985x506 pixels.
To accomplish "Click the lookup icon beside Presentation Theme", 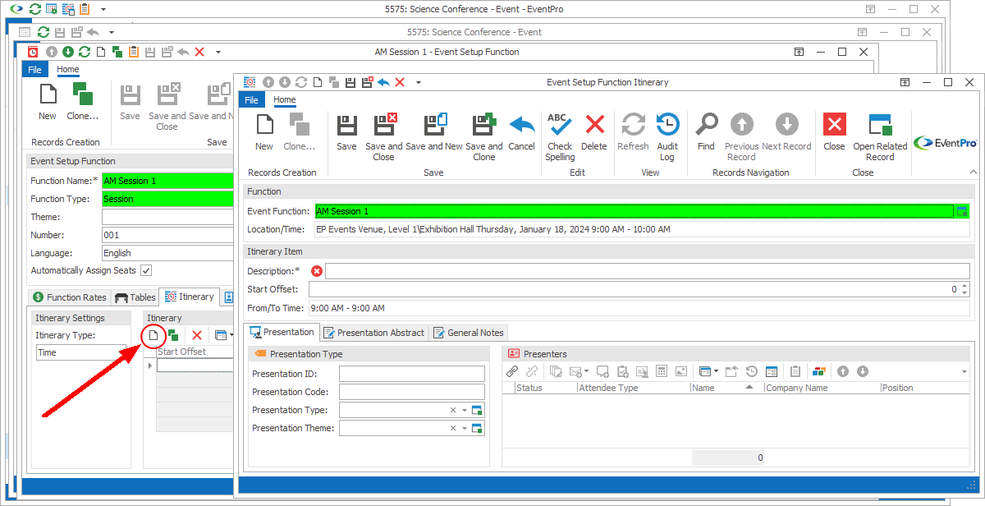I will (x=478, y=428).
